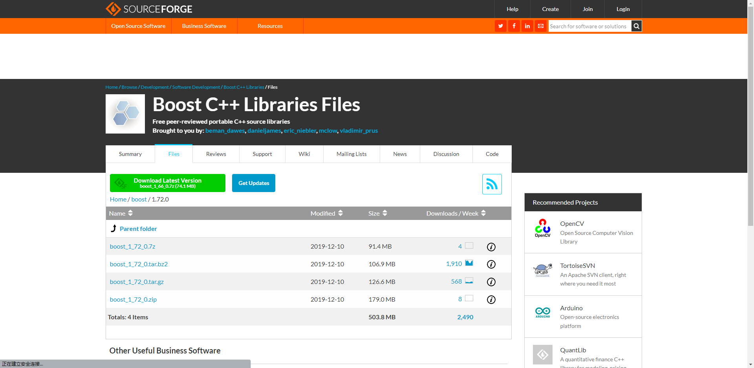Open the Business Software menu
Image resolution: width=754 pixels, height=368 pixels.
tap(204, 26)
